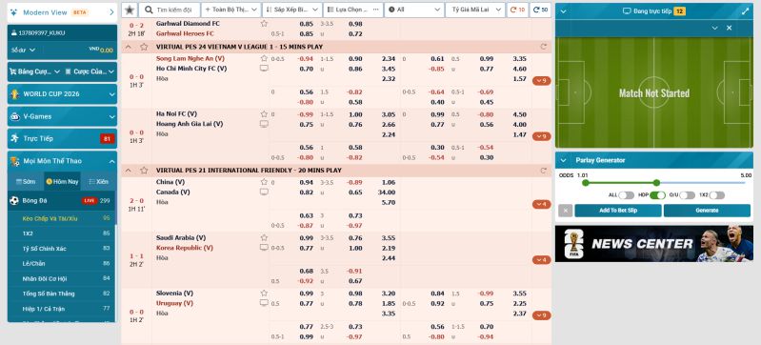Expand live board to fullscreen
This screenshot has width=761, height=345.
click(745, 11)
